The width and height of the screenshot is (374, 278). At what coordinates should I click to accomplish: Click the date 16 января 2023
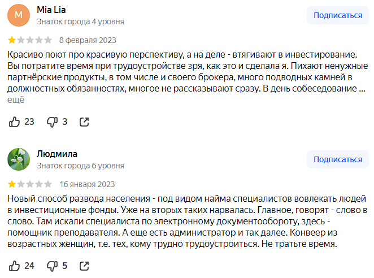click(86, 184)
